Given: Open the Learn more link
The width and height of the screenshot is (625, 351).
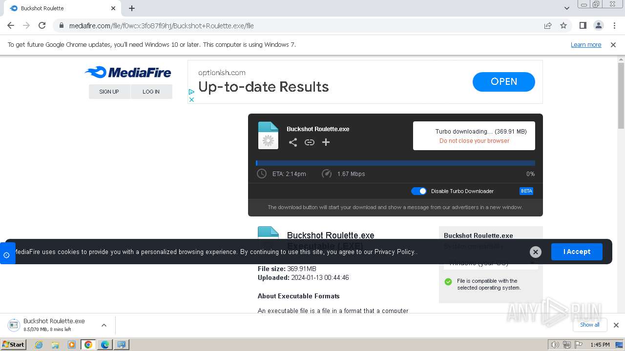Looking at the screenshot, I should coord(586,44).
